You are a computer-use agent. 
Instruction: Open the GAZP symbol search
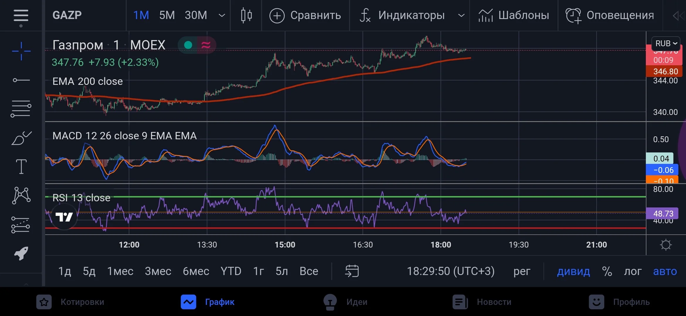[67, 15]
